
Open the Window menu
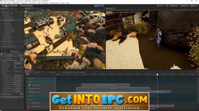[x=63, y=3]
